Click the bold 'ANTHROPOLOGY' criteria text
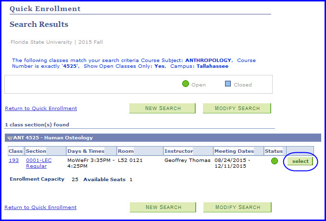The image size is (326, 221). point(208,61)
